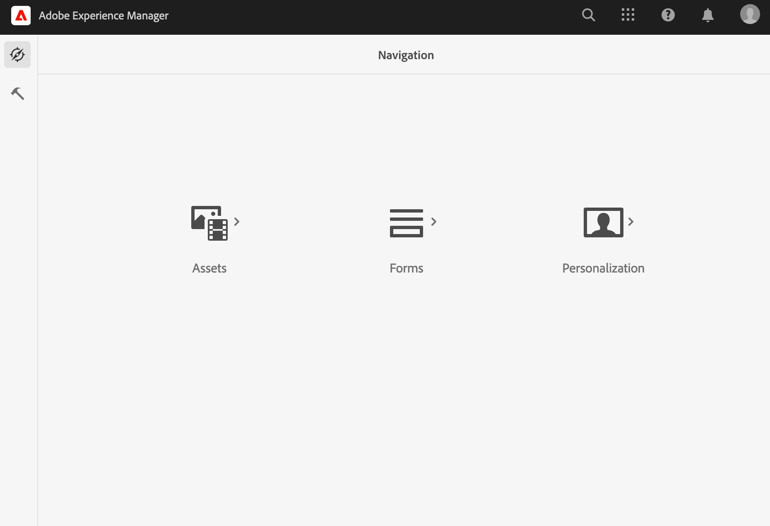
Task: Open the user profile avatar
Action: pyautogui.click(x=750, y=14)
